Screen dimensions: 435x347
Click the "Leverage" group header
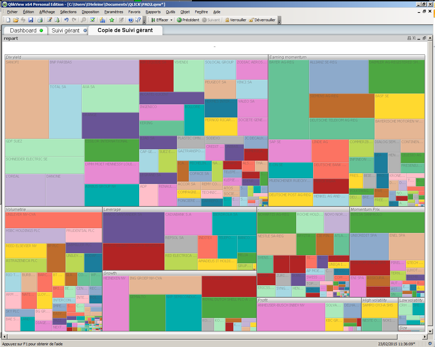180,210
